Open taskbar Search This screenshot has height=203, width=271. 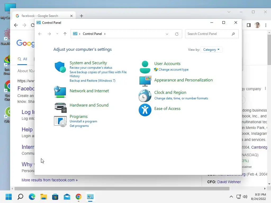[20, 197]
